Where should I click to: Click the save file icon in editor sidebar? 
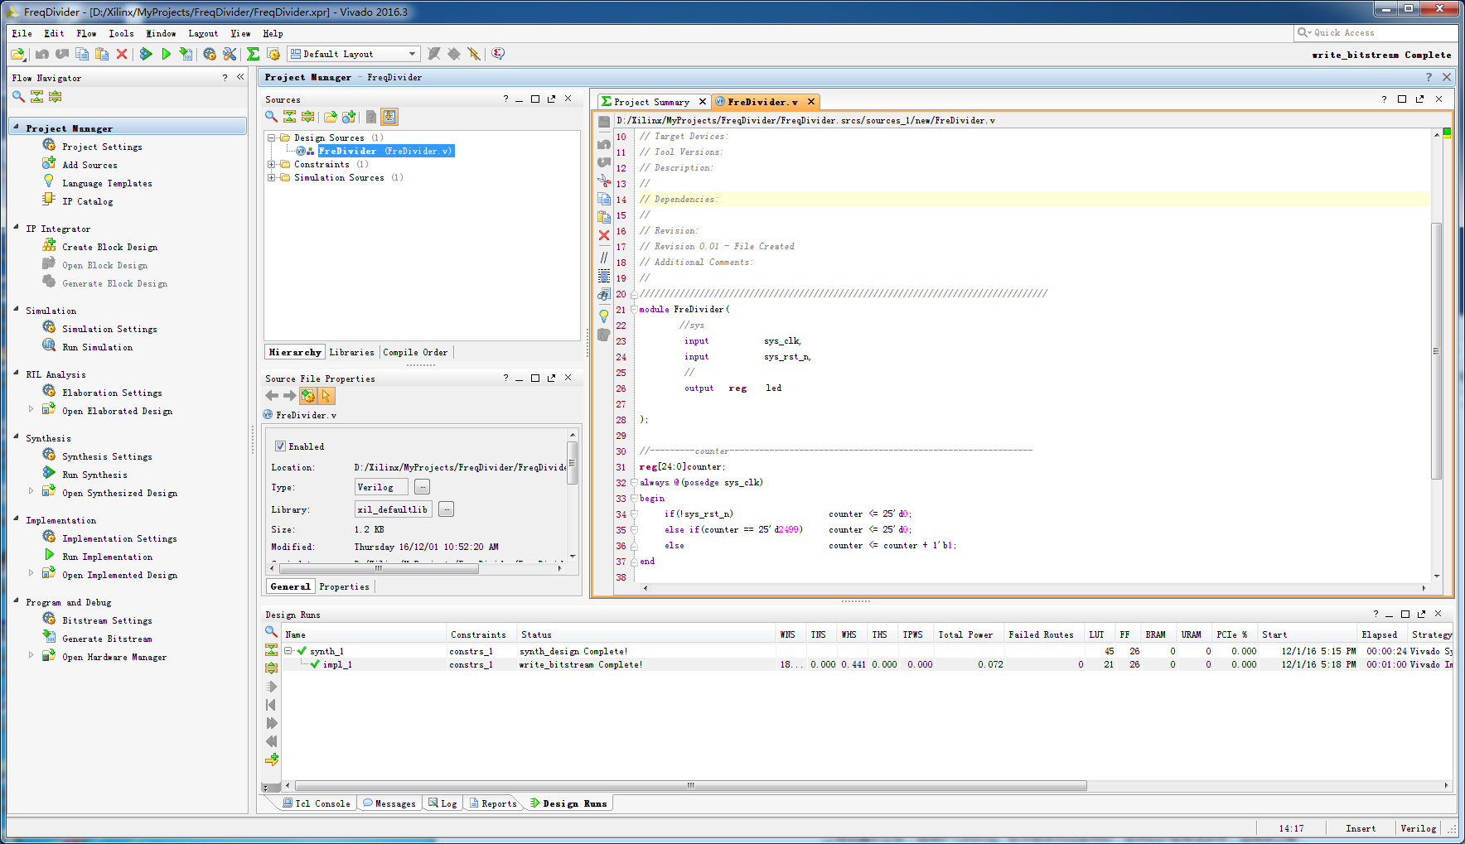pyautogui.click(x=604, y=122)
